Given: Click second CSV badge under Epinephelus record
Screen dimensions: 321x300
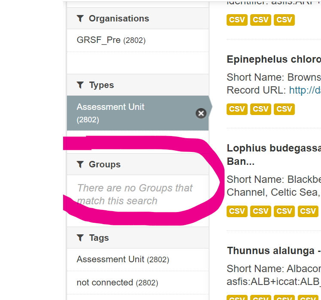Looking at the screenshot, I should pyautogui.click(x=260, y=109).
